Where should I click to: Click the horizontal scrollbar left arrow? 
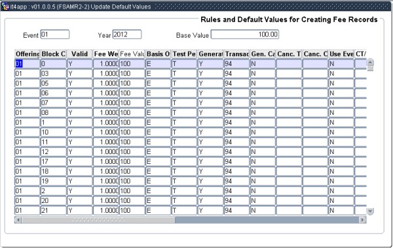(18, 220)
